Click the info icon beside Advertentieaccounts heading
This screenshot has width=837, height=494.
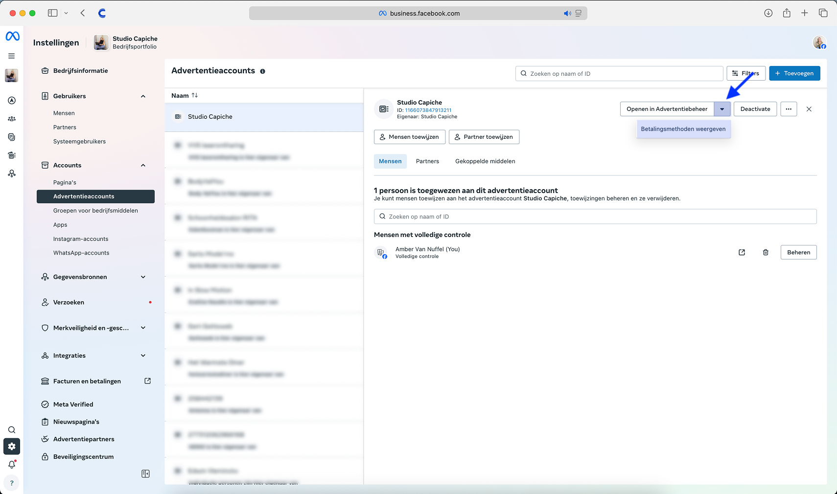[263, 71]
